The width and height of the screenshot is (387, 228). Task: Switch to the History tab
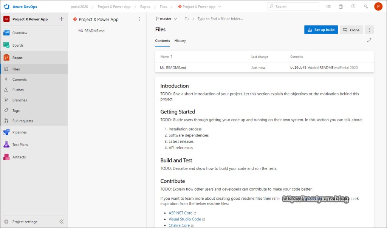180,41
